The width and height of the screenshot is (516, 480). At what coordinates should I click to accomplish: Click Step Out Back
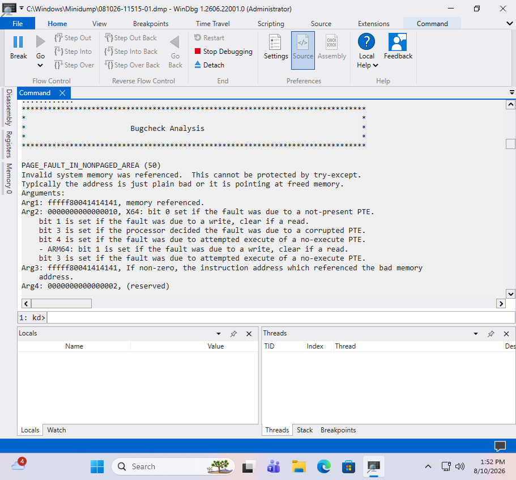131,38
